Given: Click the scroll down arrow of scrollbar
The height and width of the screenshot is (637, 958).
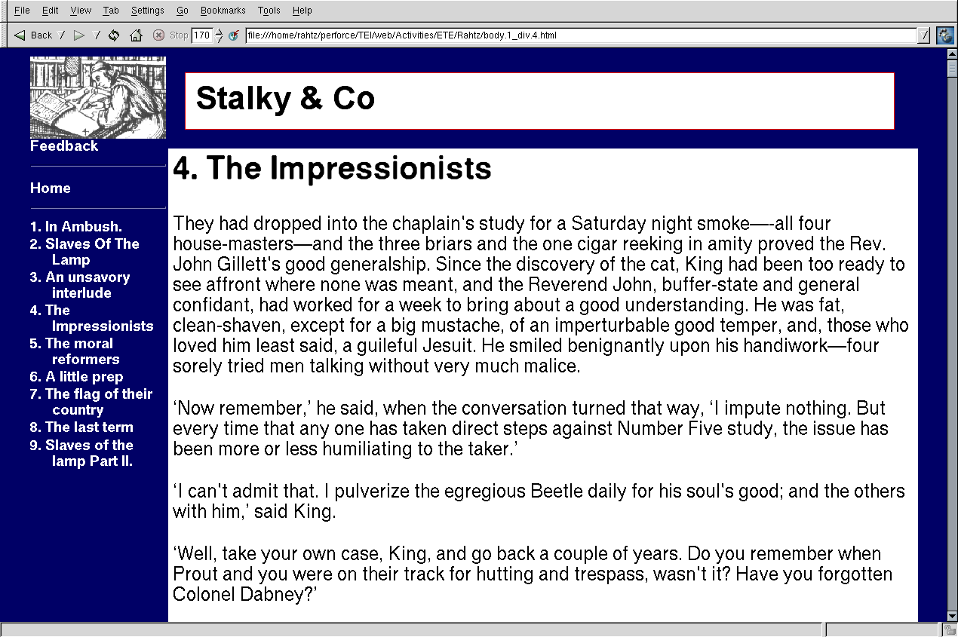Looking at the screenshot, I should click(x=952, y=616).
